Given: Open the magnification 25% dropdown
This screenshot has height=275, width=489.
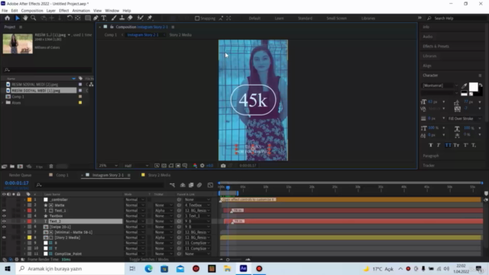Looking at the screenshot, I should point(108,166).
